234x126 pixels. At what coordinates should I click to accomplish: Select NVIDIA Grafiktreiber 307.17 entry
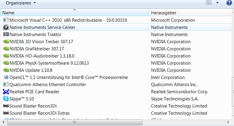[37, 49]
